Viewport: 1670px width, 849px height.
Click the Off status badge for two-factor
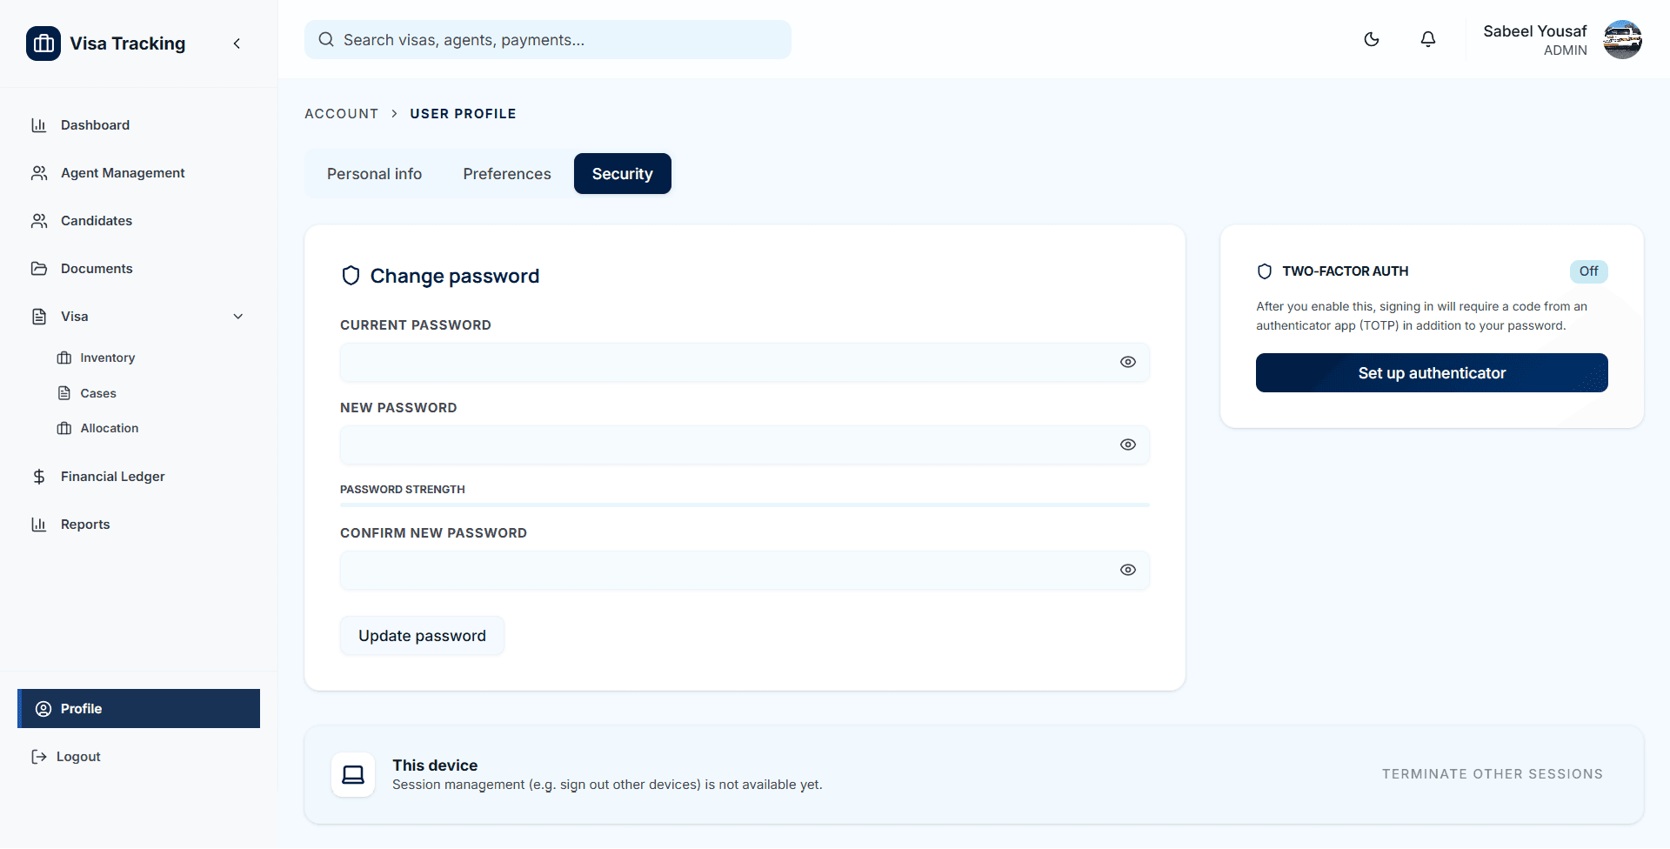[1589, 271]
